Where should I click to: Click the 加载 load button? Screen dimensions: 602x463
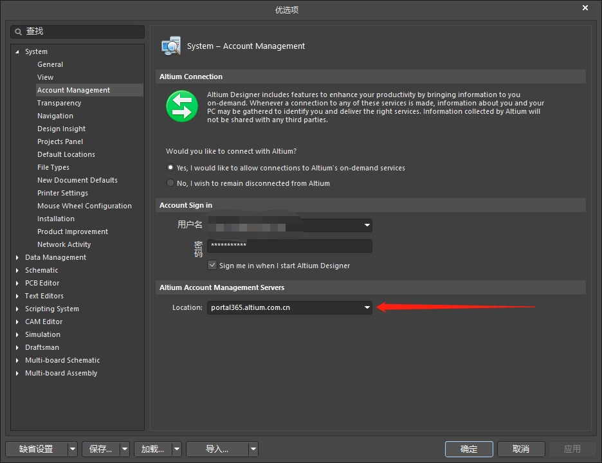point(153,449)
